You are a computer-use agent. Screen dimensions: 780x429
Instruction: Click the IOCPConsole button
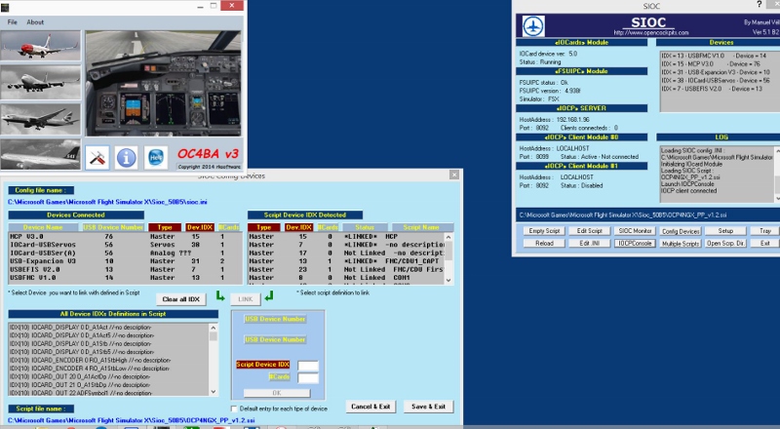click(x=634, y=243)
